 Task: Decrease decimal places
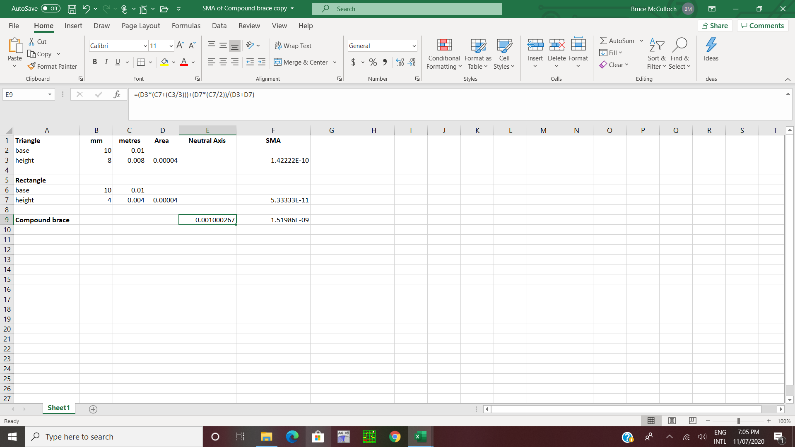[412, 62]
